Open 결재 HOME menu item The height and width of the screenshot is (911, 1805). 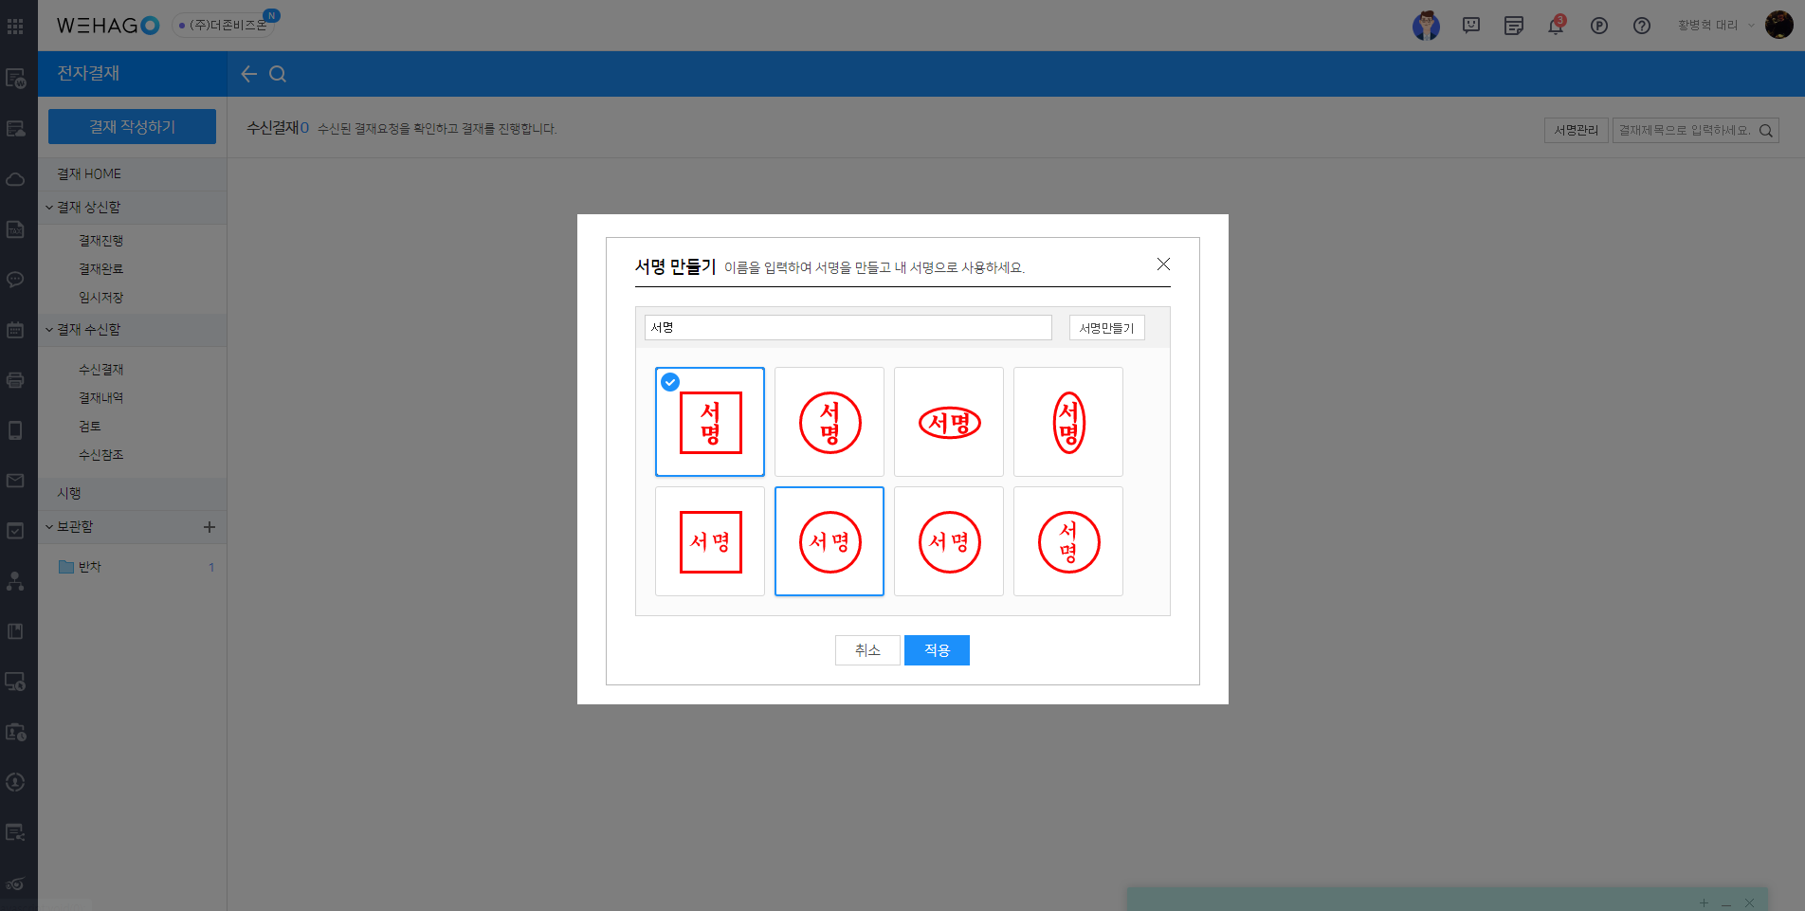89,174
